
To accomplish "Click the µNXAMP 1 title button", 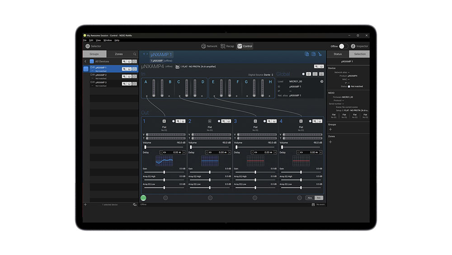I will [x=161, y=55].
